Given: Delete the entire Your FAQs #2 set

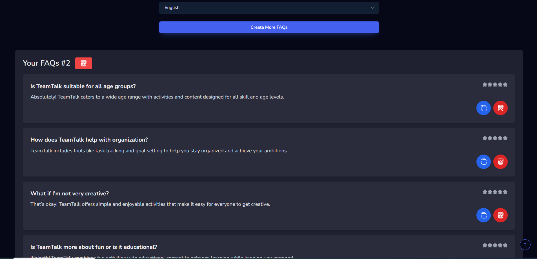Looking at the screenshot, I should pos(84,63).
